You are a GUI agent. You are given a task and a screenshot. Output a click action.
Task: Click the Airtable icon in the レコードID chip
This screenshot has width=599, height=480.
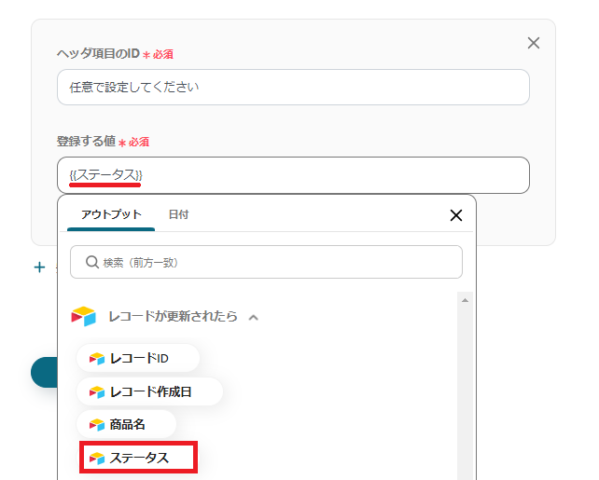click(x=97, y=358)
